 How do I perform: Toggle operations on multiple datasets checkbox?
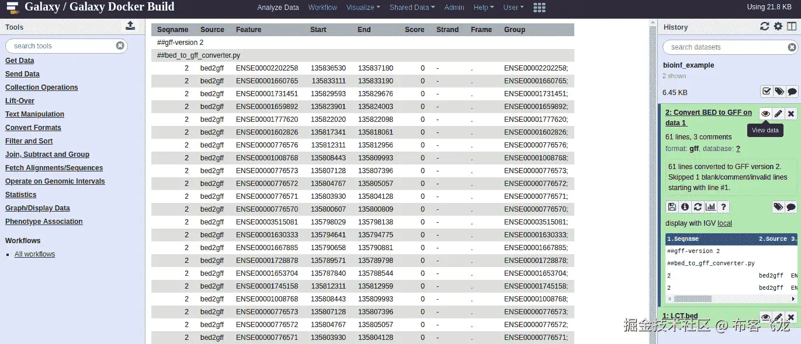(766, 92)
